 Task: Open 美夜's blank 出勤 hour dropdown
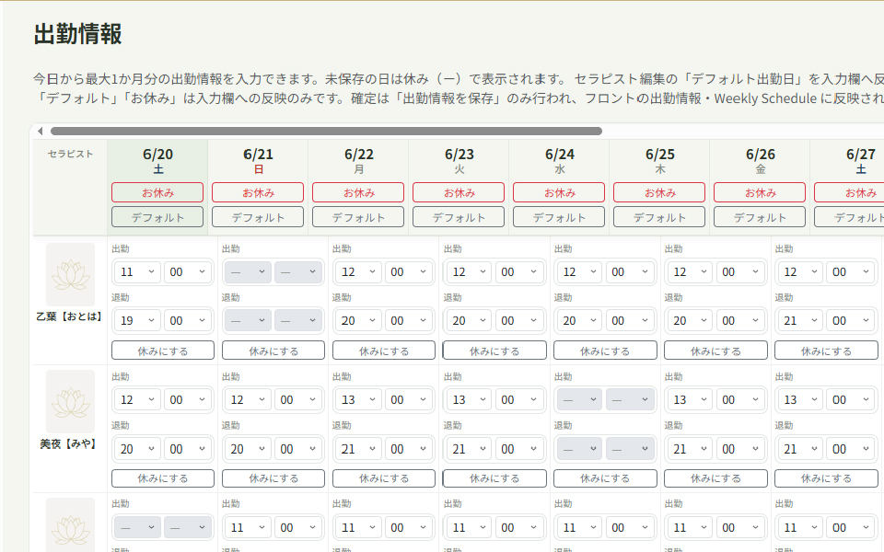pos(579,399)
